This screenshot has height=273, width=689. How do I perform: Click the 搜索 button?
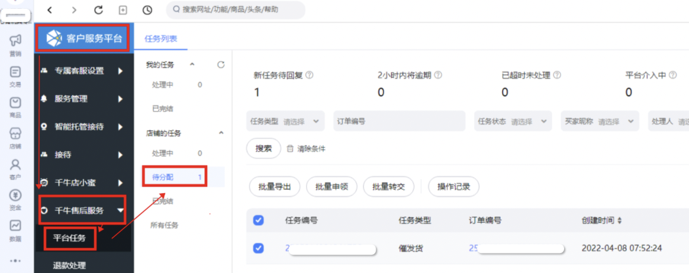click(x=263, y=148)
